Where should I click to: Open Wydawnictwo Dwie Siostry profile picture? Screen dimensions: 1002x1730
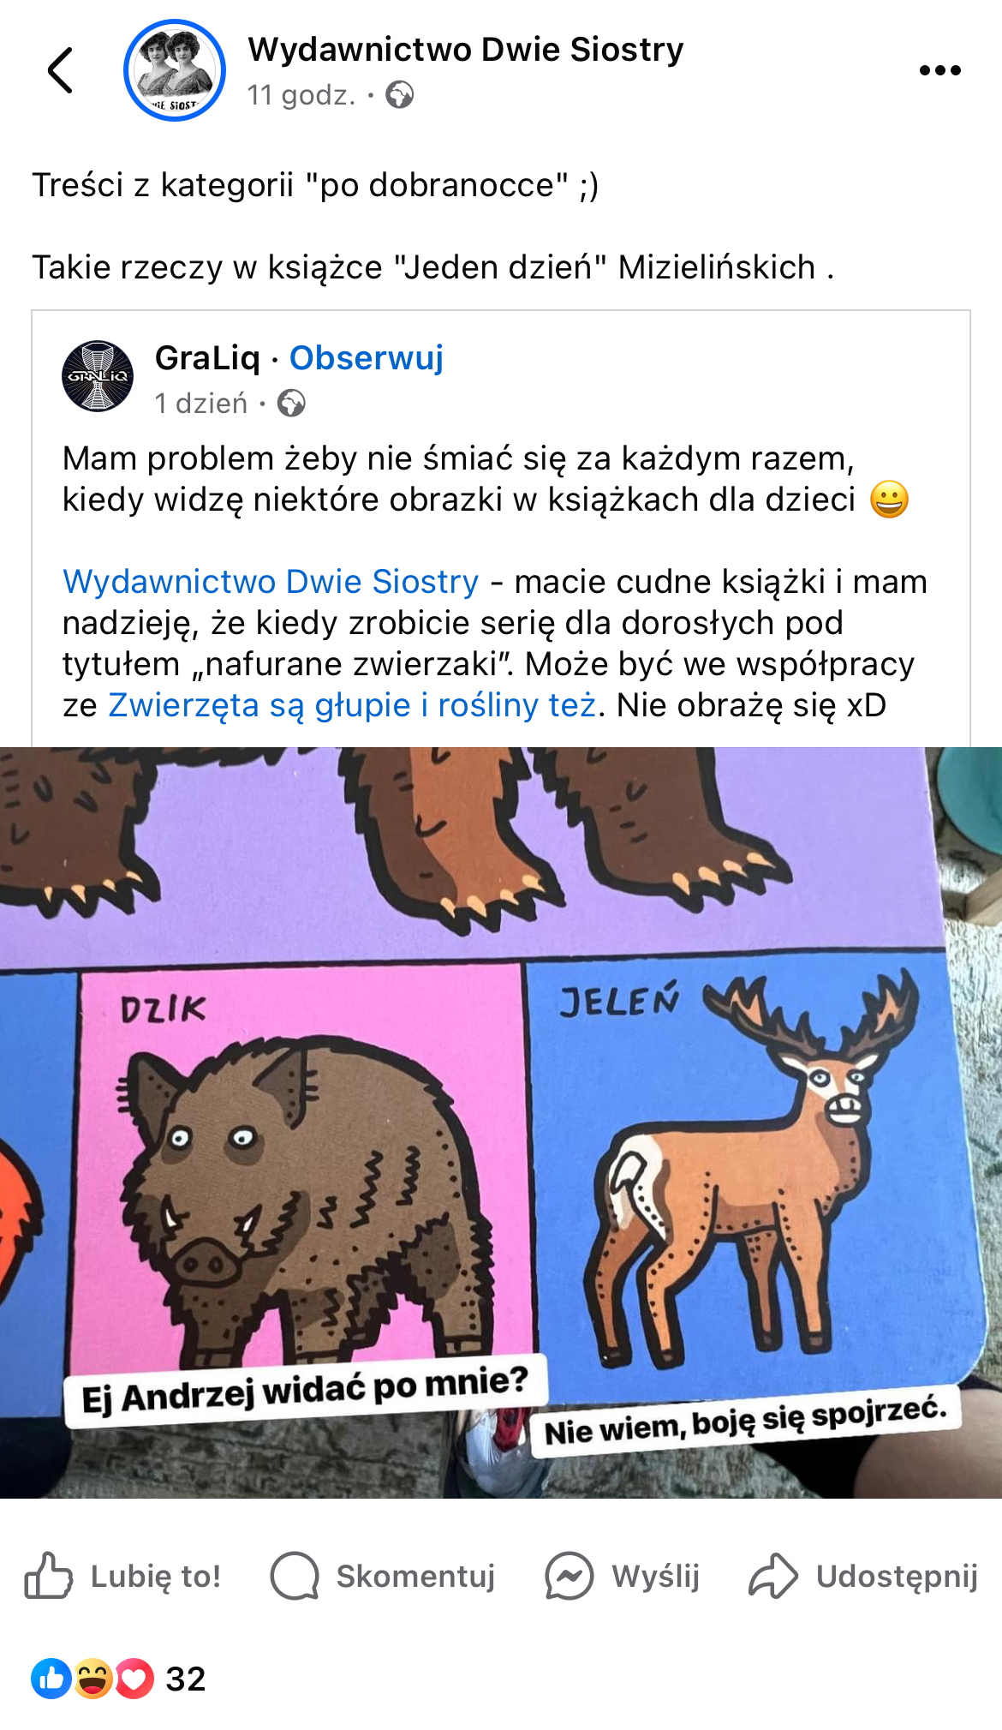pos(175,70)
